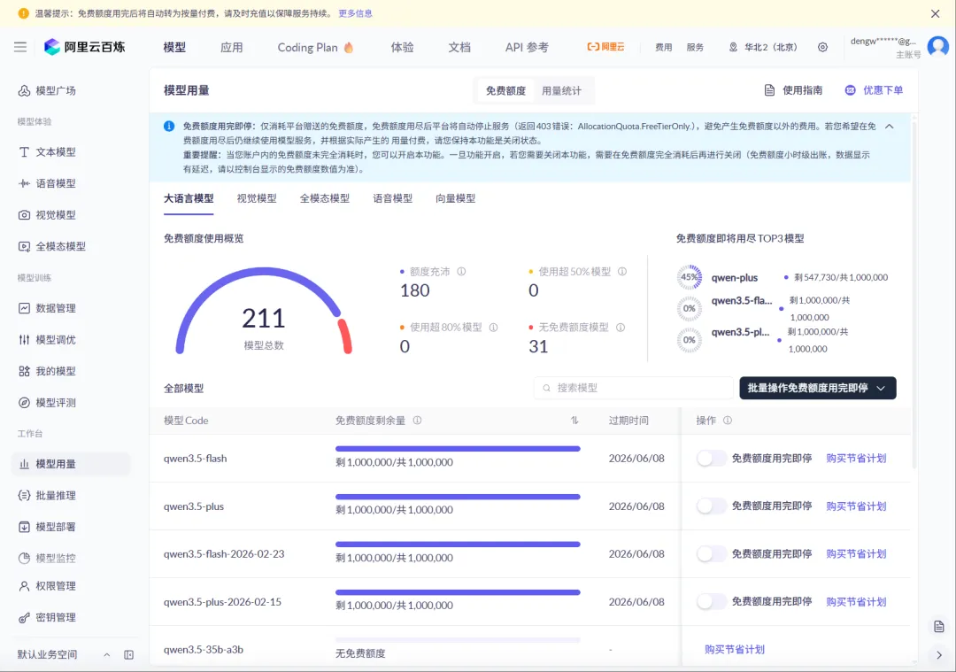Viewport: 956px width, 672px height.
Task: Open the user avatar profile icon
Action: tap(937, 47)
